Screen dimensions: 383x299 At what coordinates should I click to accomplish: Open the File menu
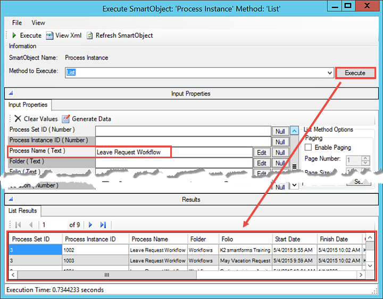(x=17, y=23)
